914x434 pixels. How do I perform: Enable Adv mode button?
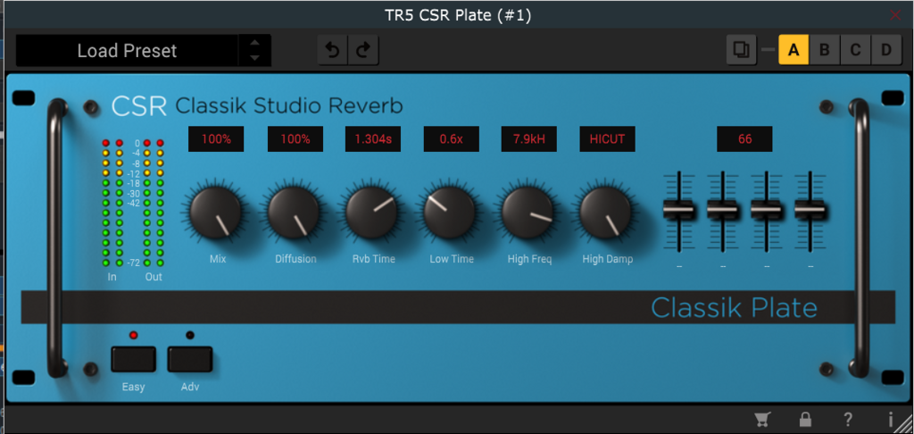click(x=190, y=359)
